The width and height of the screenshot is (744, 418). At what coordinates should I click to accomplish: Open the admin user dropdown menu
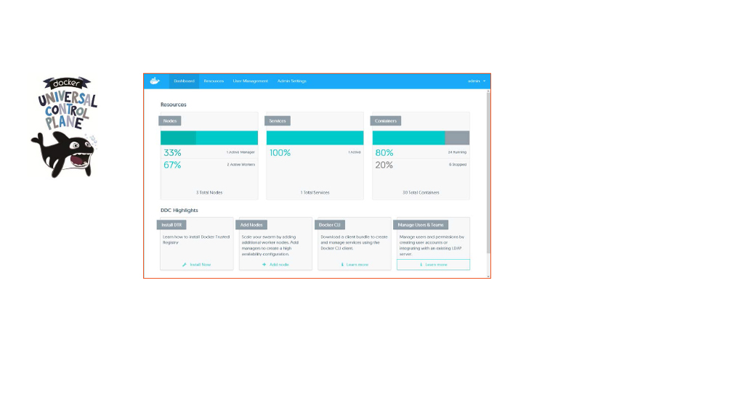[x=477, y=81]
